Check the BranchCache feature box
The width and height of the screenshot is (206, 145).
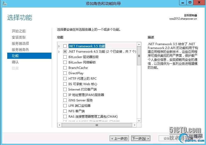(65, 68)
